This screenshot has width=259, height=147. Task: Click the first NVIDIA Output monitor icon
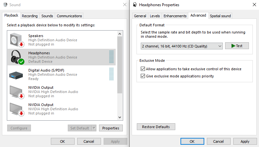17,92
